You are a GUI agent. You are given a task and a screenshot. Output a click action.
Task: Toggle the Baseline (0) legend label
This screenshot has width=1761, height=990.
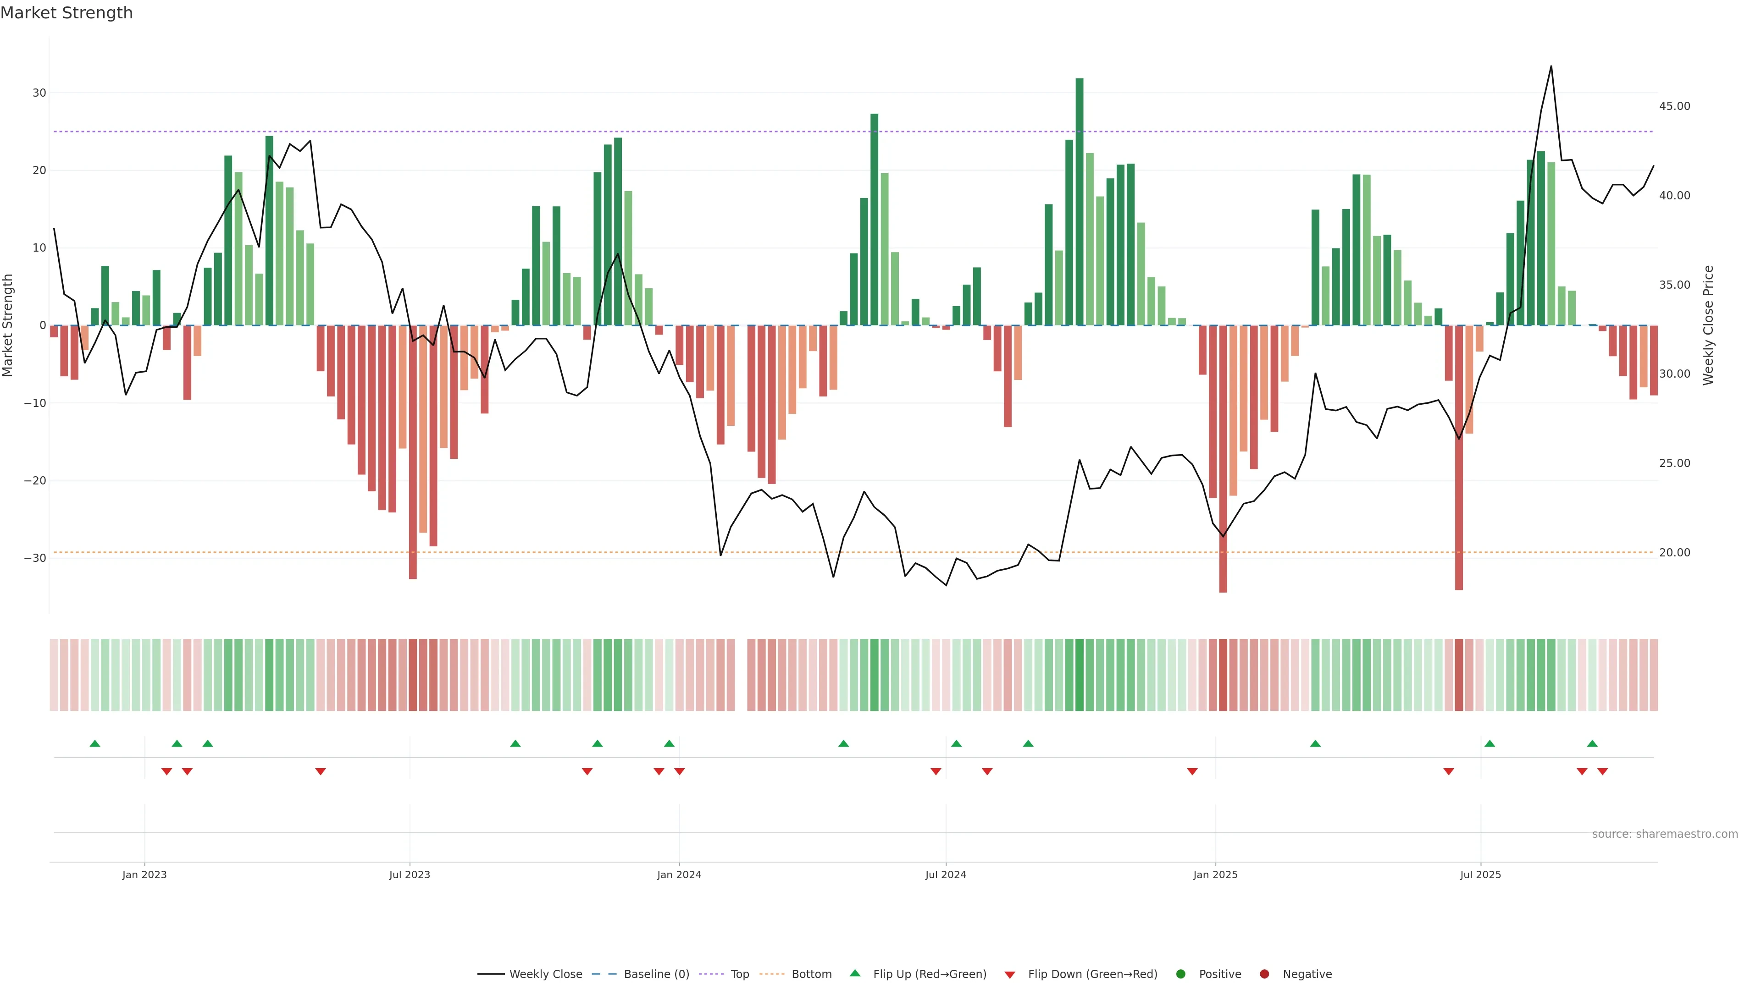[656, 974]
